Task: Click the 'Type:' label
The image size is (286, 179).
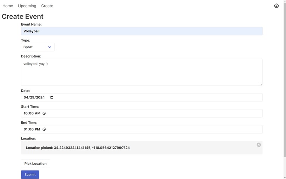Action: coord(26,40)
